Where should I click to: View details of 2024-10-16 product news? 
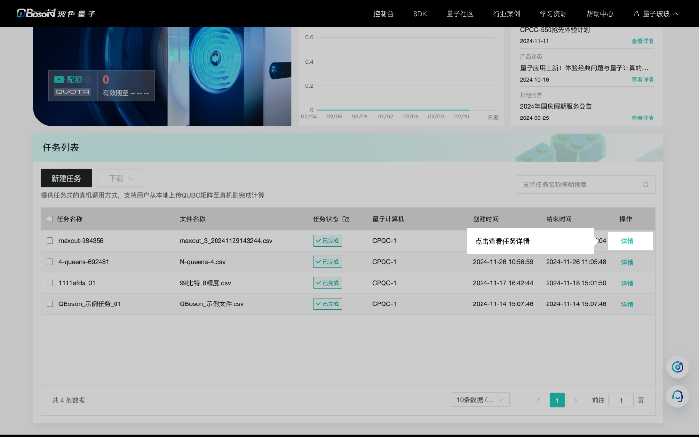[x=643, y=80]
